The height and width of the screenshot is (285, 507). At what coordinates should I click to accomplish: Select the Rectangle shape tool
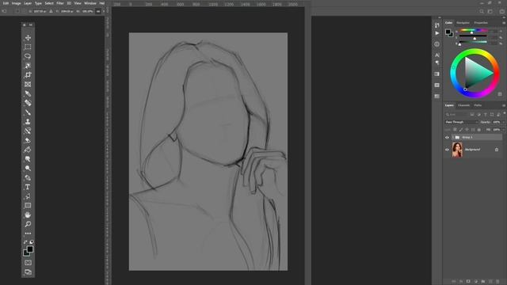(28, 206)
